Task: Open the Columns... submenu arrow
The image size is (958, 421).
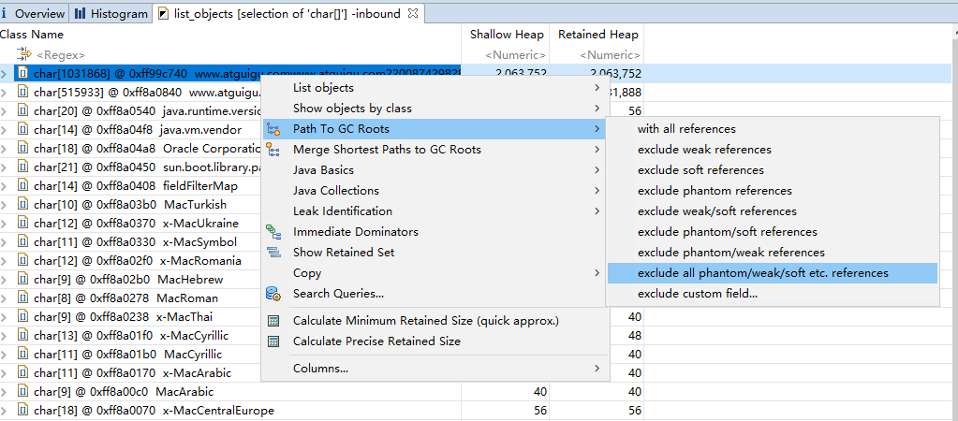Action: click(597, 369)
